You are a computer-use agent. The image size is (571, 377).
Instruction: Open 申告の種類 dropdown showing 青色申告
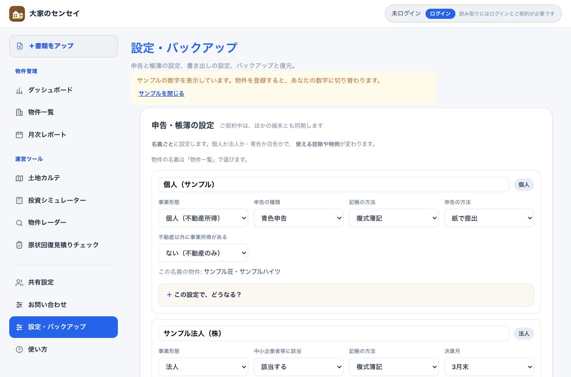(x=298, y=218)
